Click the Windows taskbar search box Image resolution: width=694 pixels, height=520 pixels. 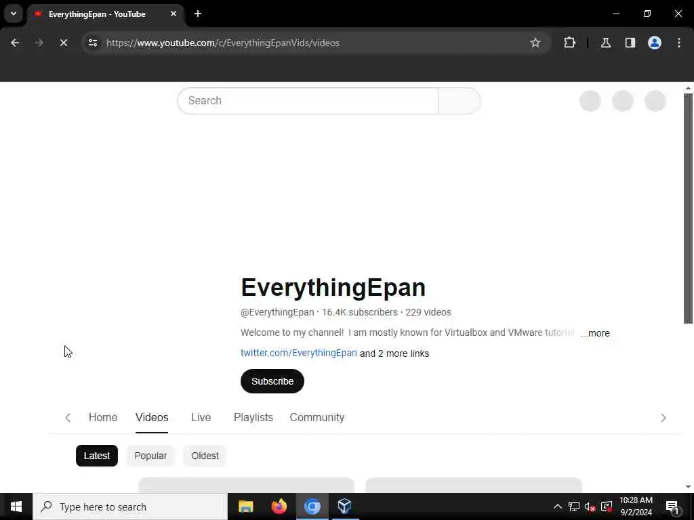click(x=130, y=506)
